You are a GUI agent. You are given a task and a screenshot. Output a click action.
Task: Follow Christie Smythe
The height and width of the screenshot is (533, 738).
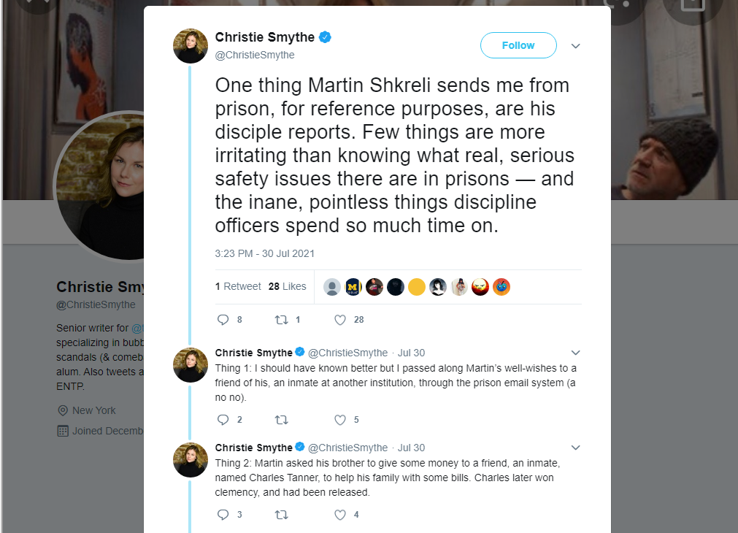(518, 45)
